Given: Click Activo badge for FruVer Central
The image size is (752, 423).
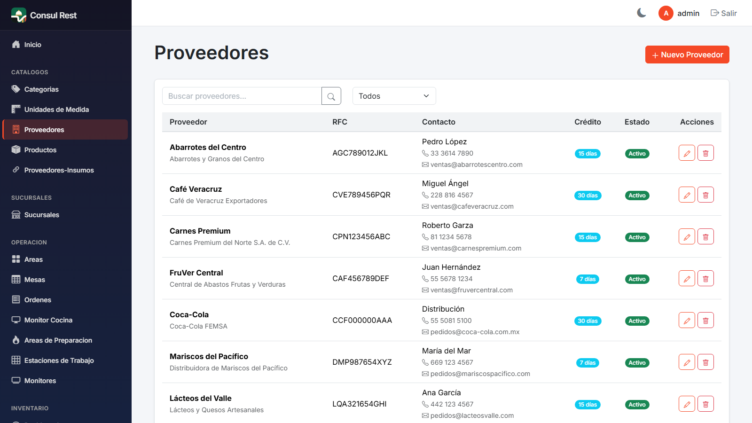Looking at the screenshot, I should click(637, 279).
